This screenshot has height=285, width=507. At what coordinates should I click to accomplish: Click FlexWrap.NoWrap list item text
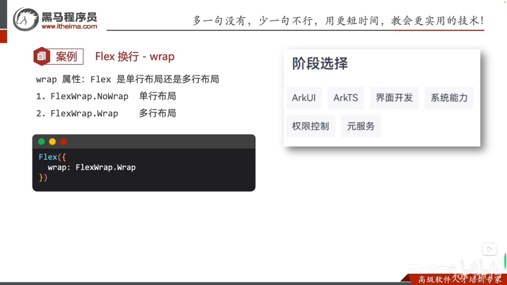89,96
